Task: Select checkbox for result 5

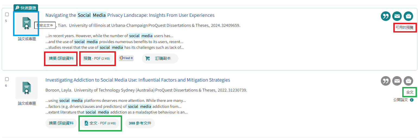Action: pos(7,14)
